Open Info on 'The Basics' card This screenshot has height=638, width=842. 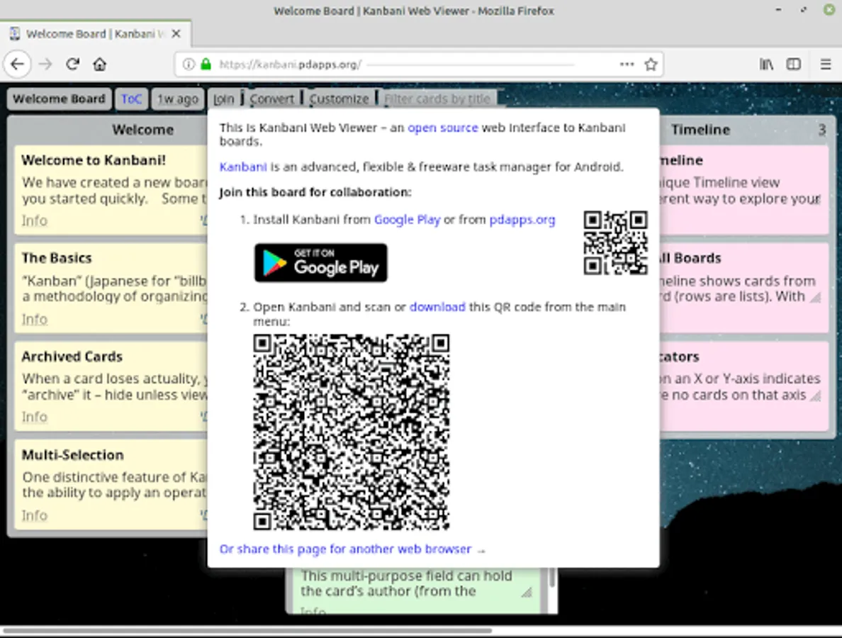(34, 320)
